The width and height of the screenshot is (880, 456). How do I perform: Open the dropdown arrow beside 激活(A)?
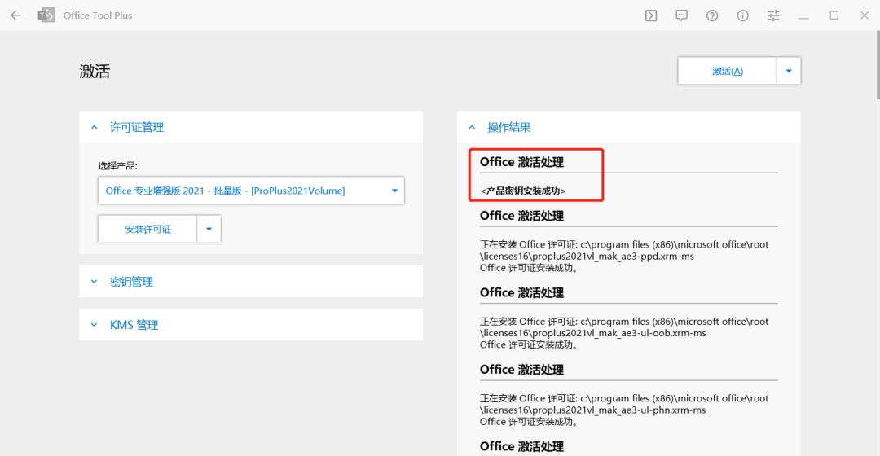coord(789,71)
